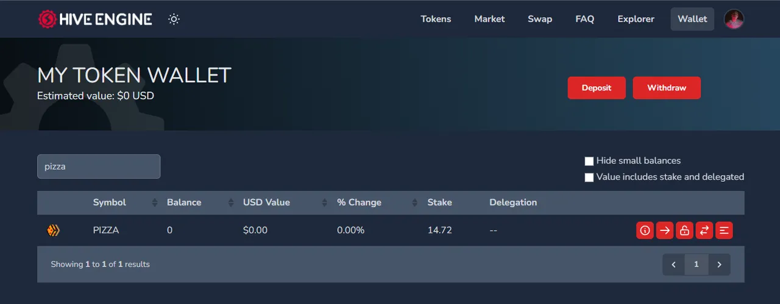This screenshot has width=780, height=304.
Task: Click the PIZZA symbol cell
Action: [x=106, y=230]
